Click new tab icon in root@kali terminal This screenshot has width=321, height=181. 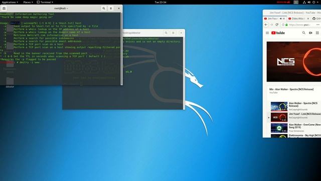4,9
